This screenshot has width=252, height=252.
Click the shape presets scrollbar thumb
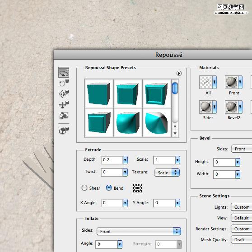click(x=175, y=88)
